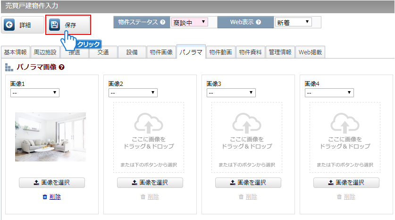
Task: Expand the 画像1 type dropdown
Action: 35,93
